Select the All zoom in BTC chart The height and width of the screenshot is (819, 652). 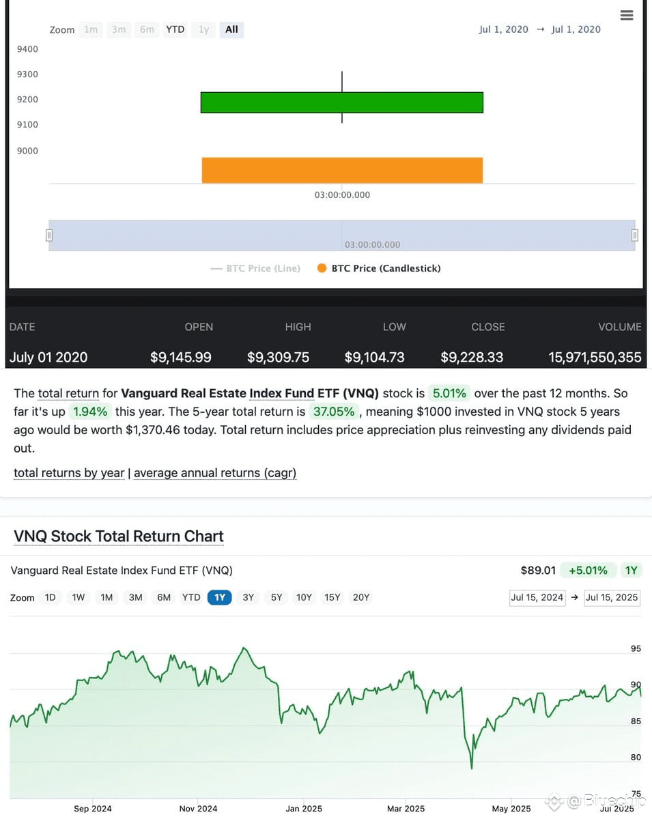231,29
